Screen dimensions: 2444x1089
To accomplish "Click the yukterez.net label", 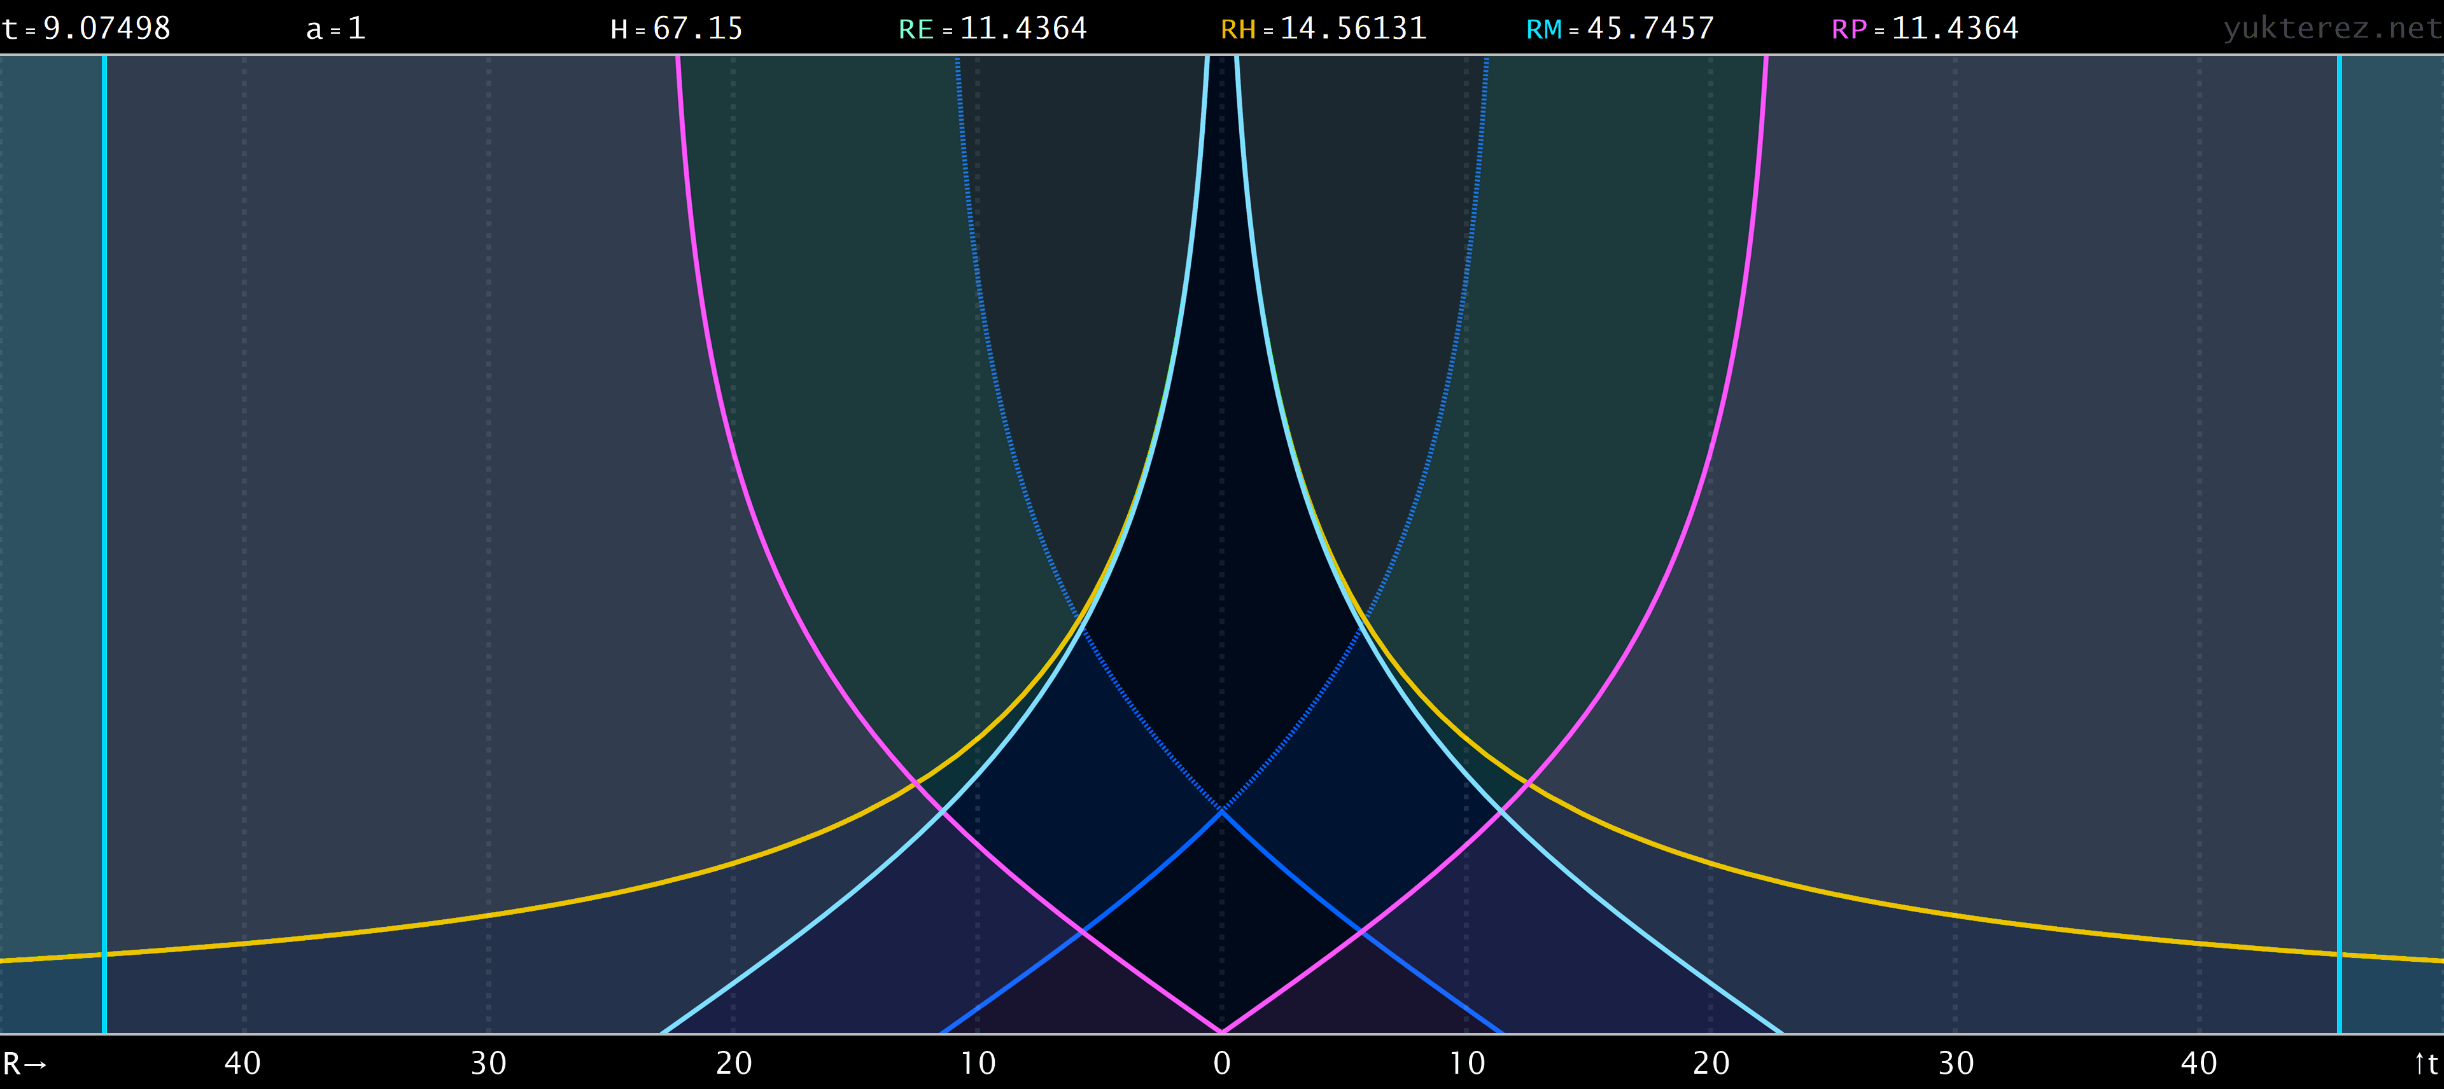I will (x=2332, y=29).
